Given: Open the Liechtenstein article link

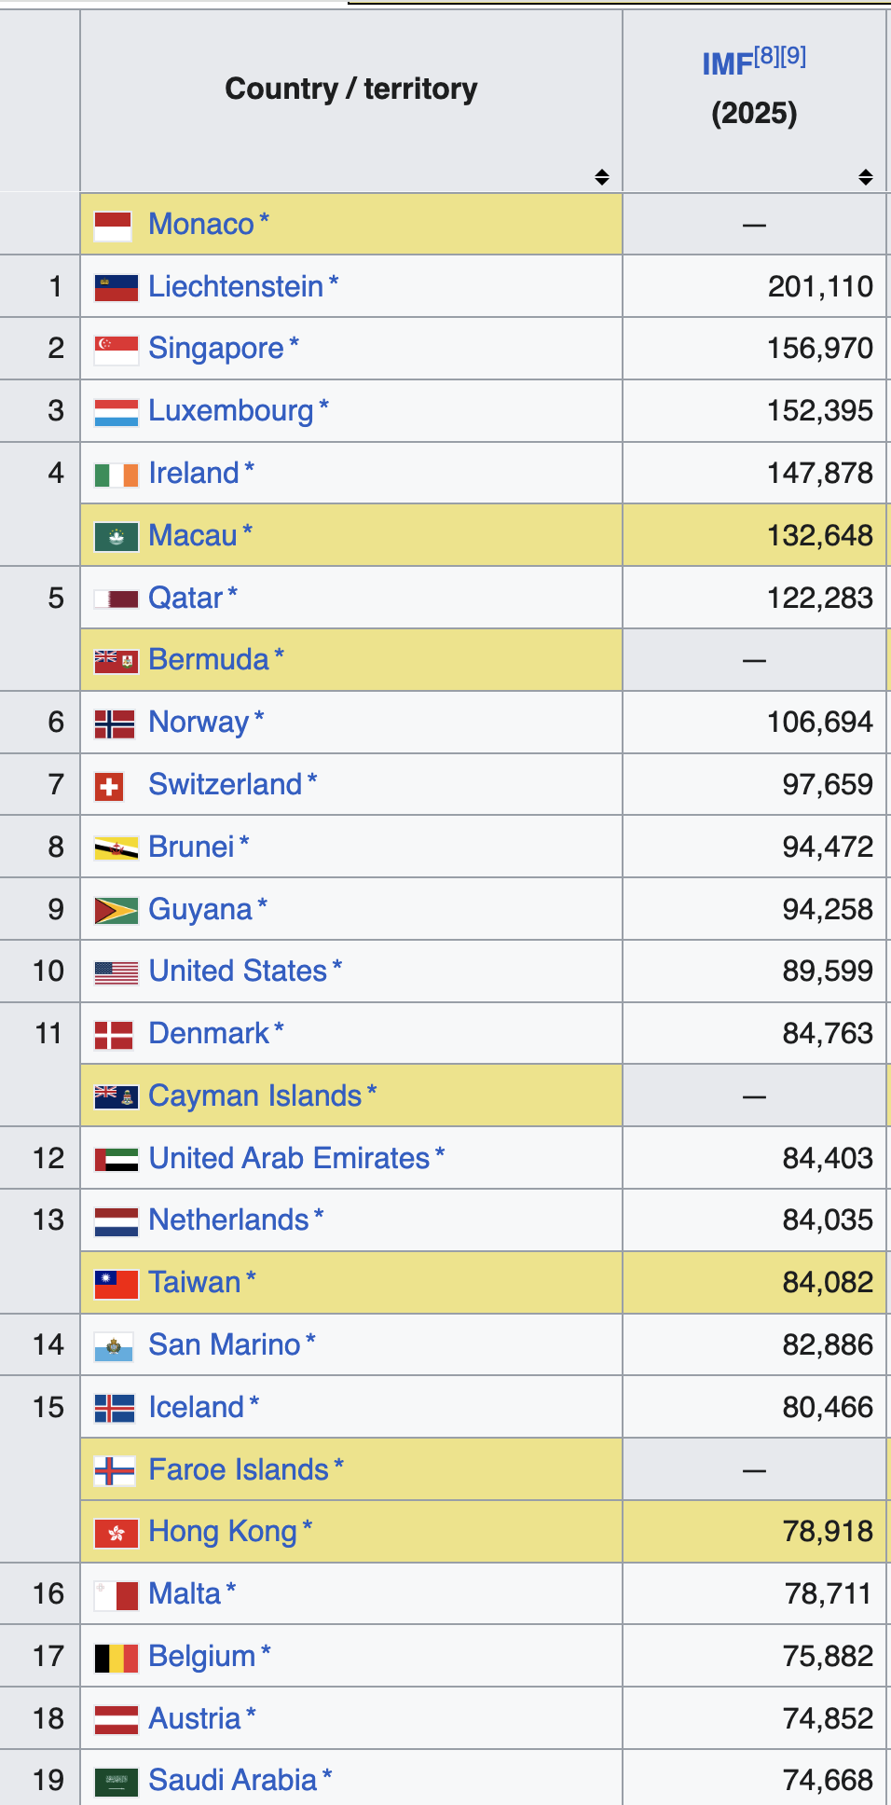Looking at the screenshot, I should (x=236, y=287).
